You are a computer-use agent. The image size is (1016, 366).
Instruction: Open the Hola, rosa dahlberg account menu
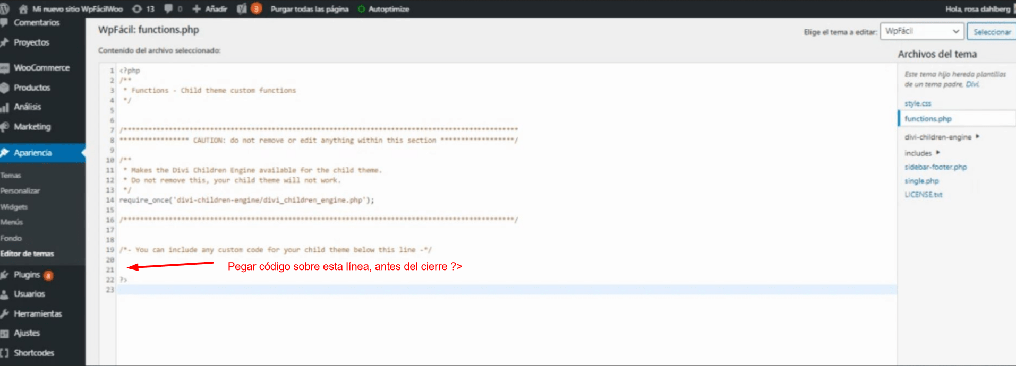(x=977, y=9)
